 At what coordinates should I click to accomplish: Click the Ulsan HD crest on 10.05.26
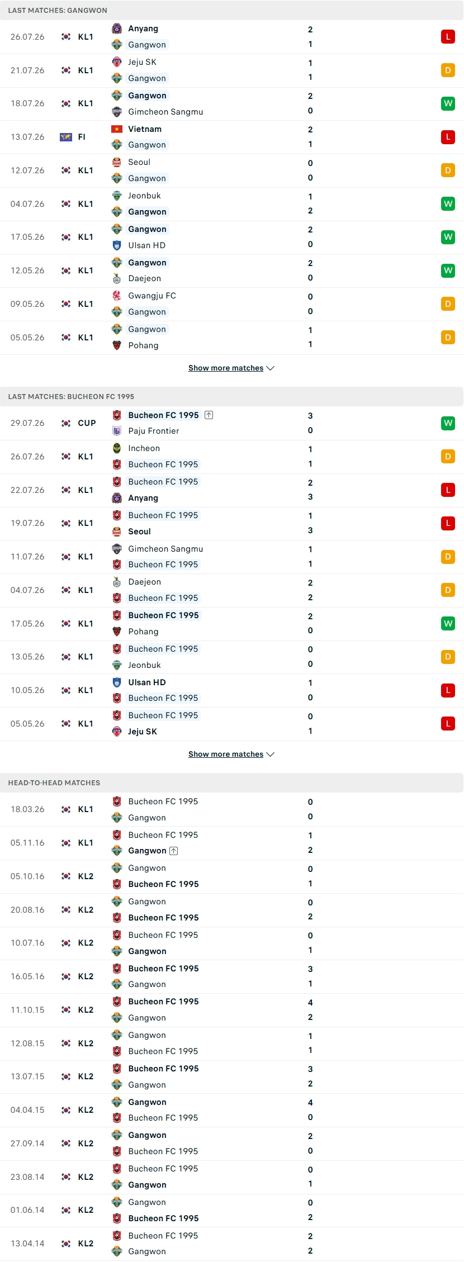pyautogui.click(x=117, y=682)
